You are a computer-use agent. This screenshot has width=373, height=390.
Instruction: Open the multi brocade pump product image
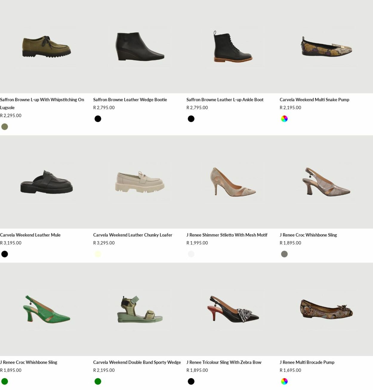(x=326, y=309)
